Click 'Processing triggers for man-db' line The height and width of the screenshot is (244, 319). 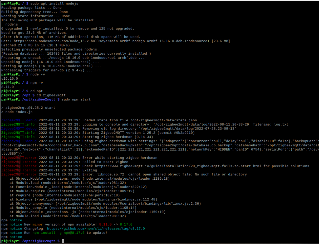tap(47, 70)
